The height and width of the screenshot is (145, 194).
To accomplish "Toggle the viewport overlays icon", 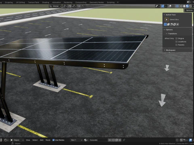I will coord(170,6).
